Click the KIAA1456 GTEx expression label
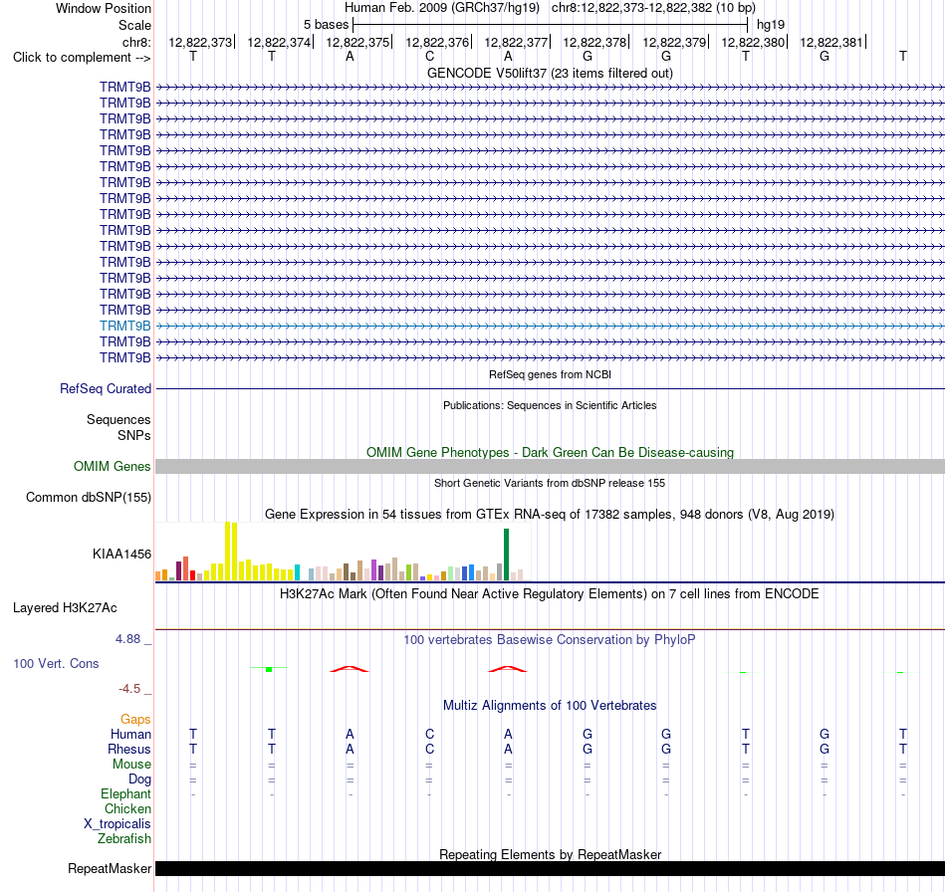The width and height of the screenshot is (946, 892). tap(121, 554)
